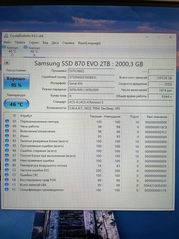Click the 1474 раз power-on count value
The height and width of the screenshot is (239, 179).
tap(161, 90)
